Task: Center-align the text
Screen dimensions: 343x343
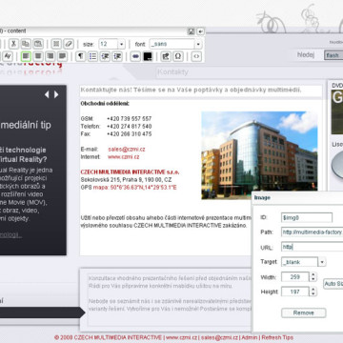Action: pos(38,56)
